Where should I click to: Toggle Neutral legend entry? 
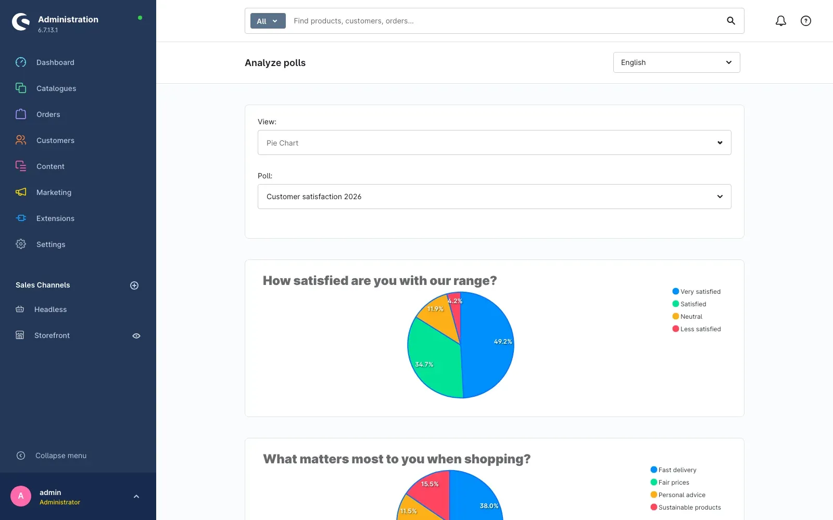point(687,317)
